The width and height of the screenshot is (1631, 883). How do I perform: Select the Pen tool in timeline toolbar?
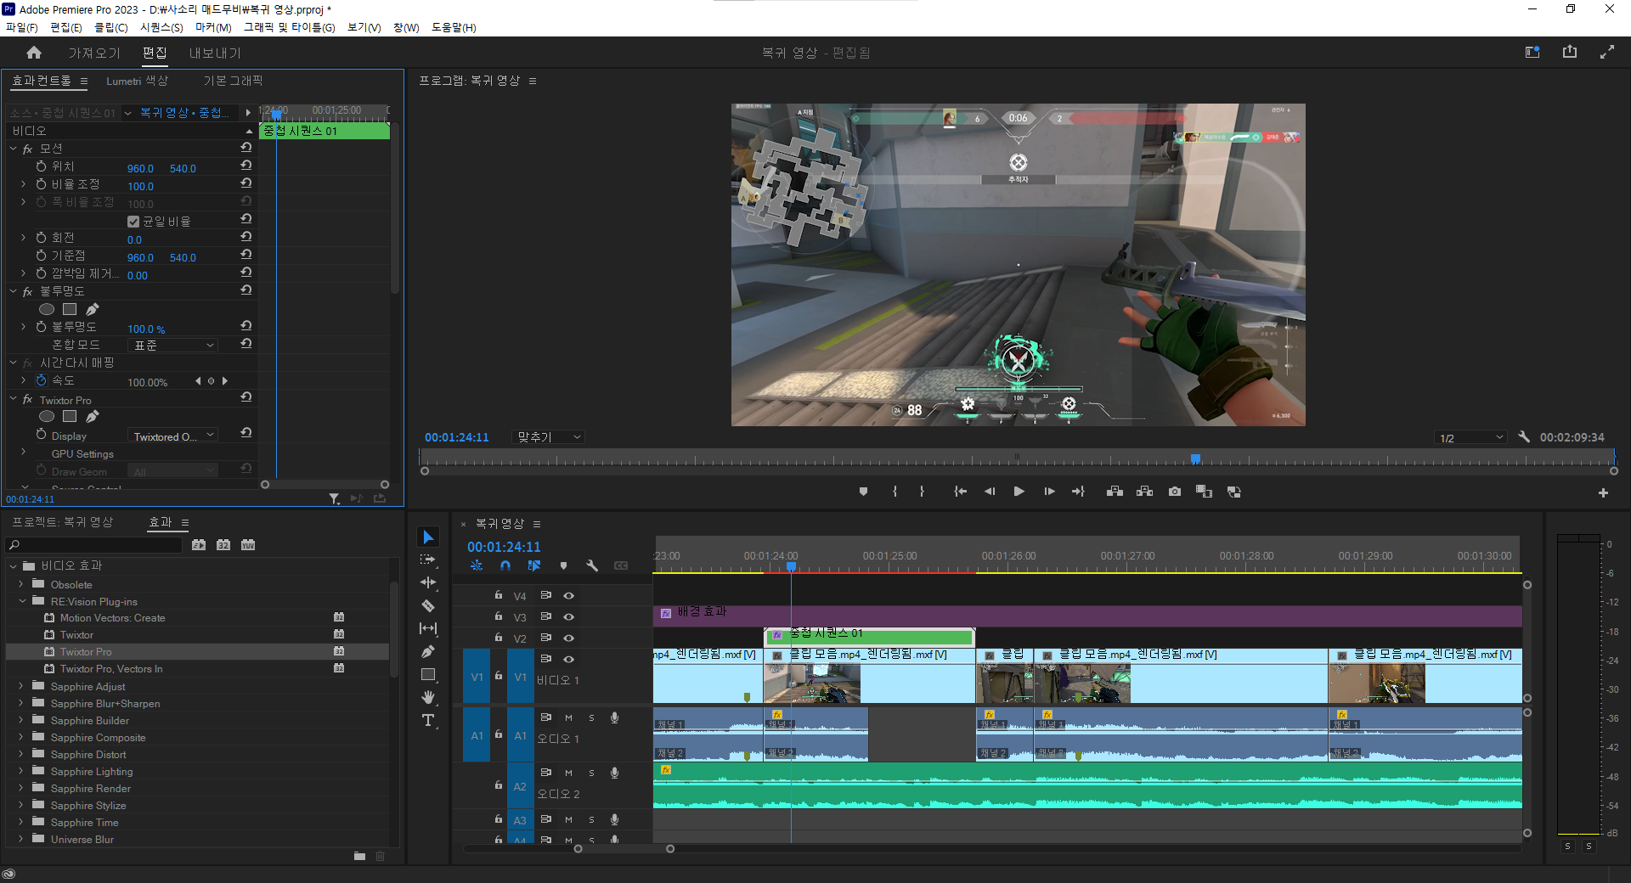pyautogui.click(x=428, y=651)
